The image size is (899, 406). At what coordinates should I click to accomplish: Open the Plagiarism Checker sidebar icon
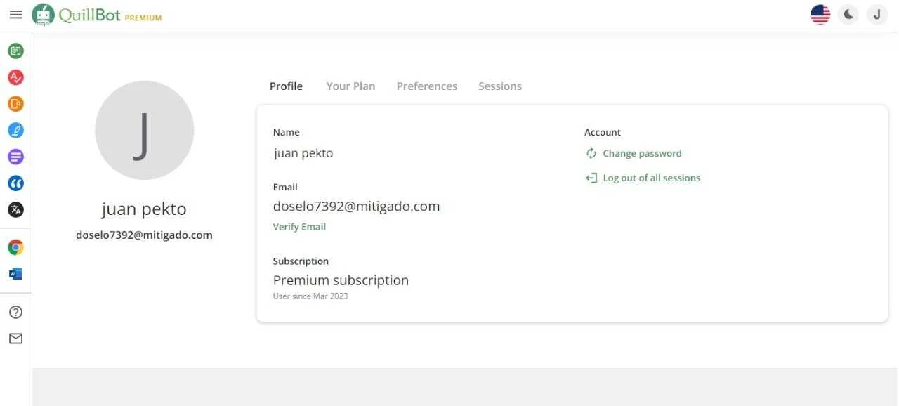15,104
